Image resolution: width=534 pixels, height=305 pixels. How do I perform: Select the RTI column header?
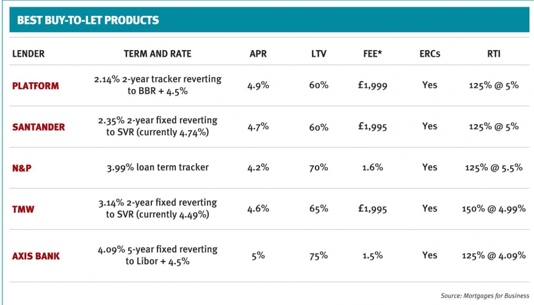(494, 54)
